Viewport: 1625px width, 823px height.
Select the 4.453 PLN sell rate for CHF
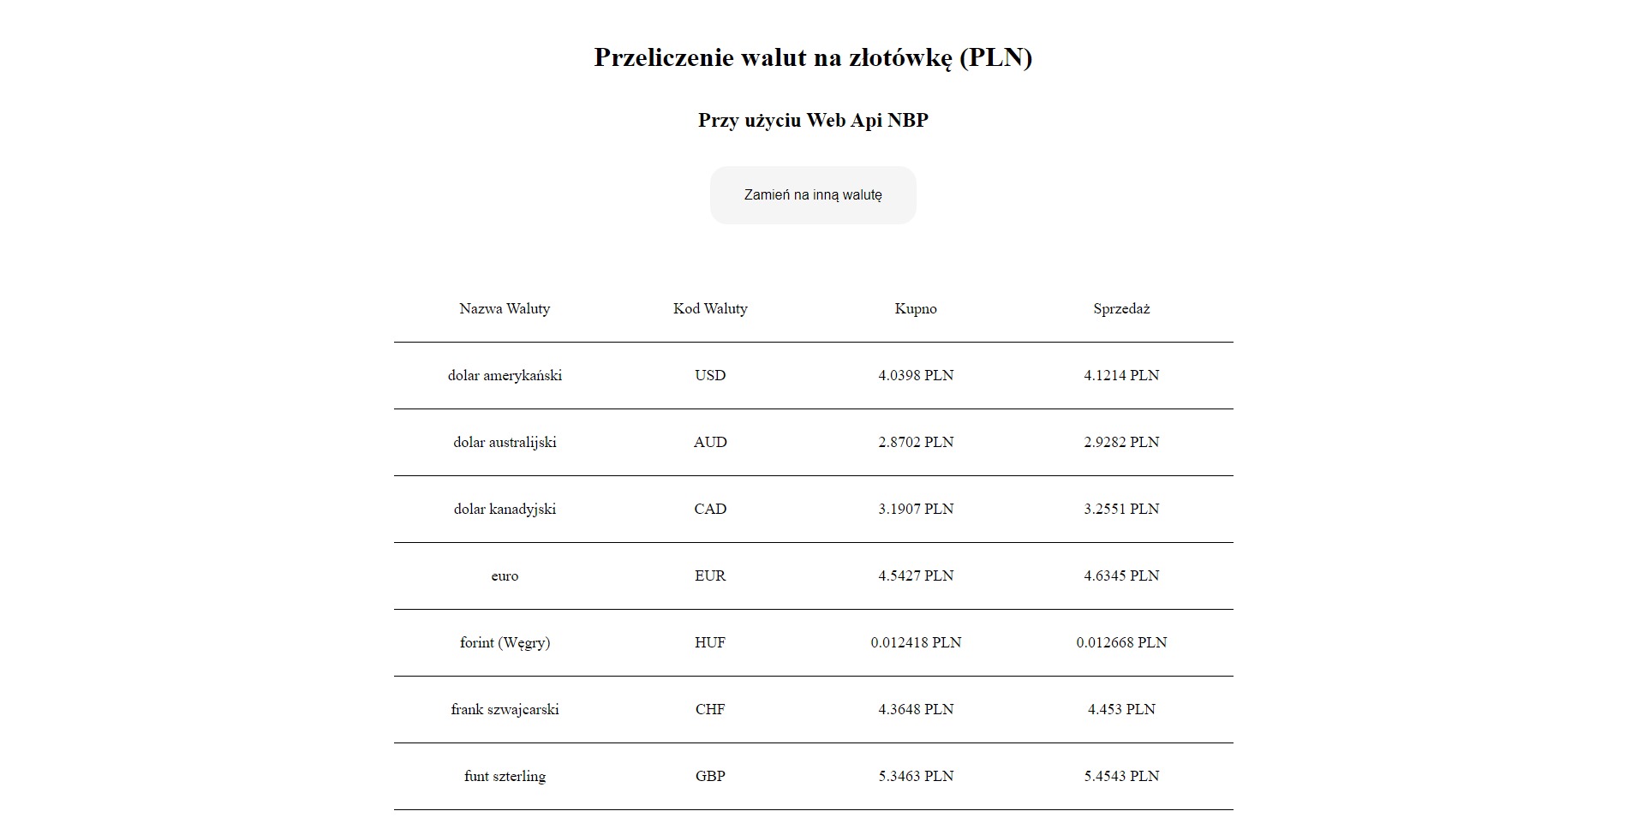coord(1120,709)
